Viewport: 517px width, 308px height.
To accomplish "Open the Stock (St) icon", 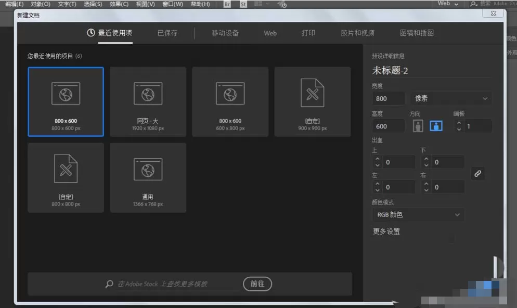I will (243, 4).
